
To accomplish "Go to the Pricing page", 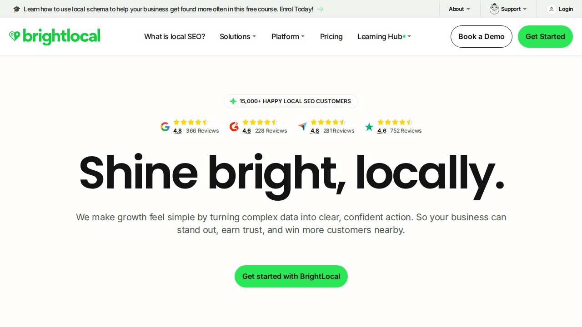I will point(331,36).
